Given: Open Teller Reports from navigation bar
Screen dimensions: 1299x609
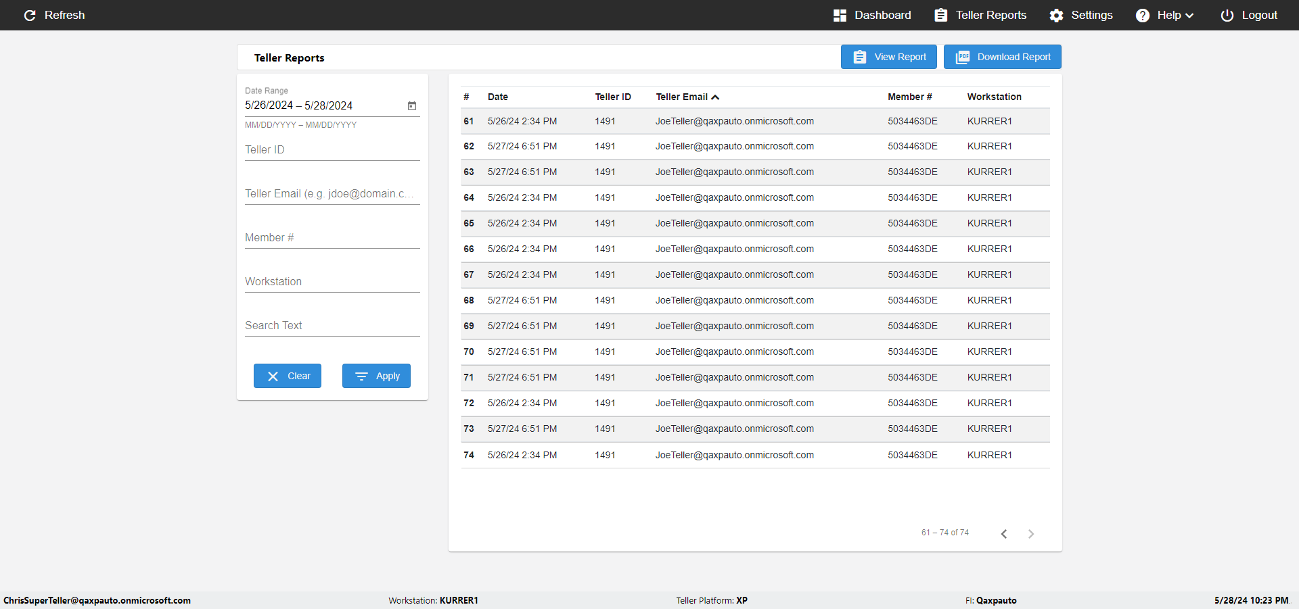Looking at the screenshot, I should pyautogui.click(x=980, y=15).
